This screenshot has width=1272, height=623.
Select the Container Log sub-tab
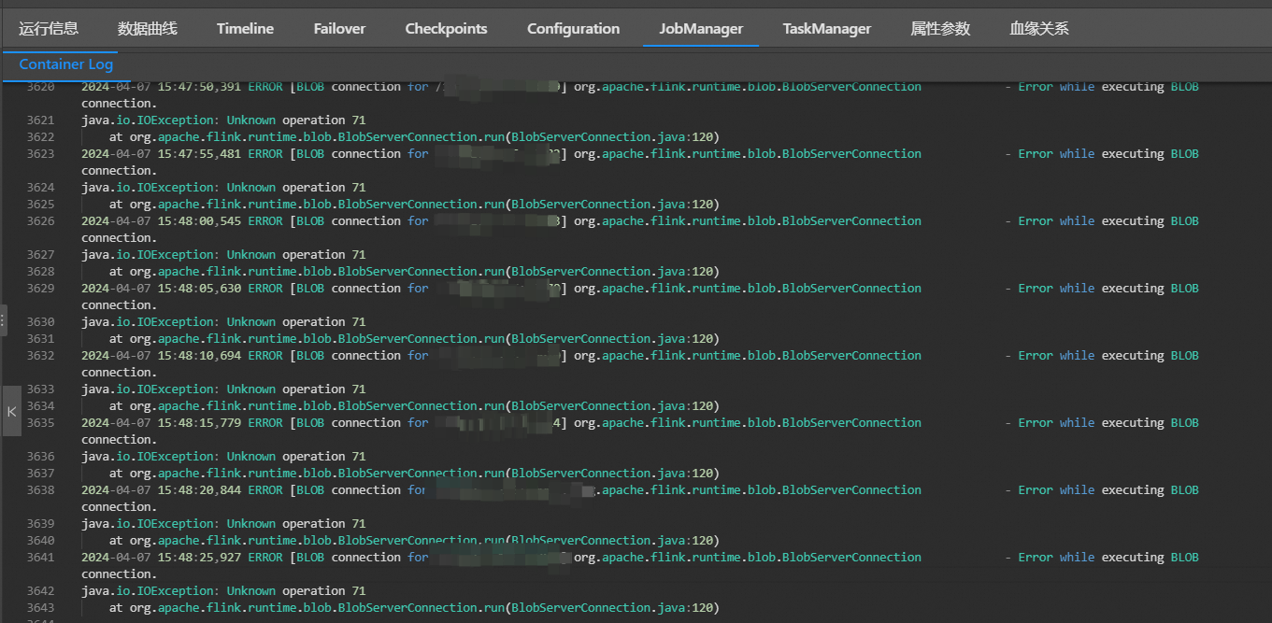click(65, 64)
